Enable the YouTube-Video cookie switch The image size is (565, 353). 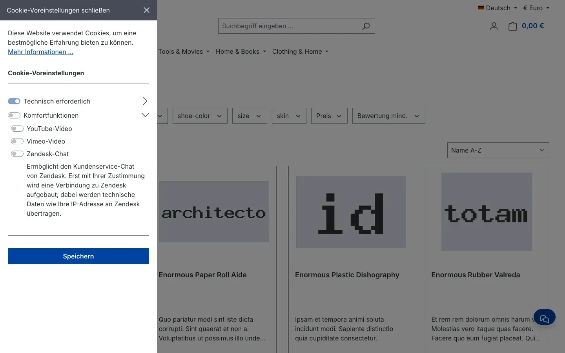point(17,129)
